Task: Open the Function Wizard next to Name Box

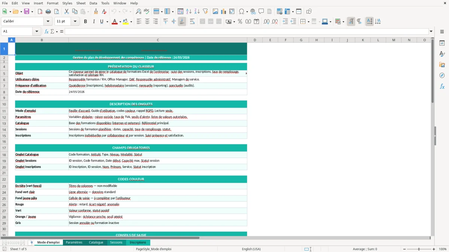Action: 47,31
